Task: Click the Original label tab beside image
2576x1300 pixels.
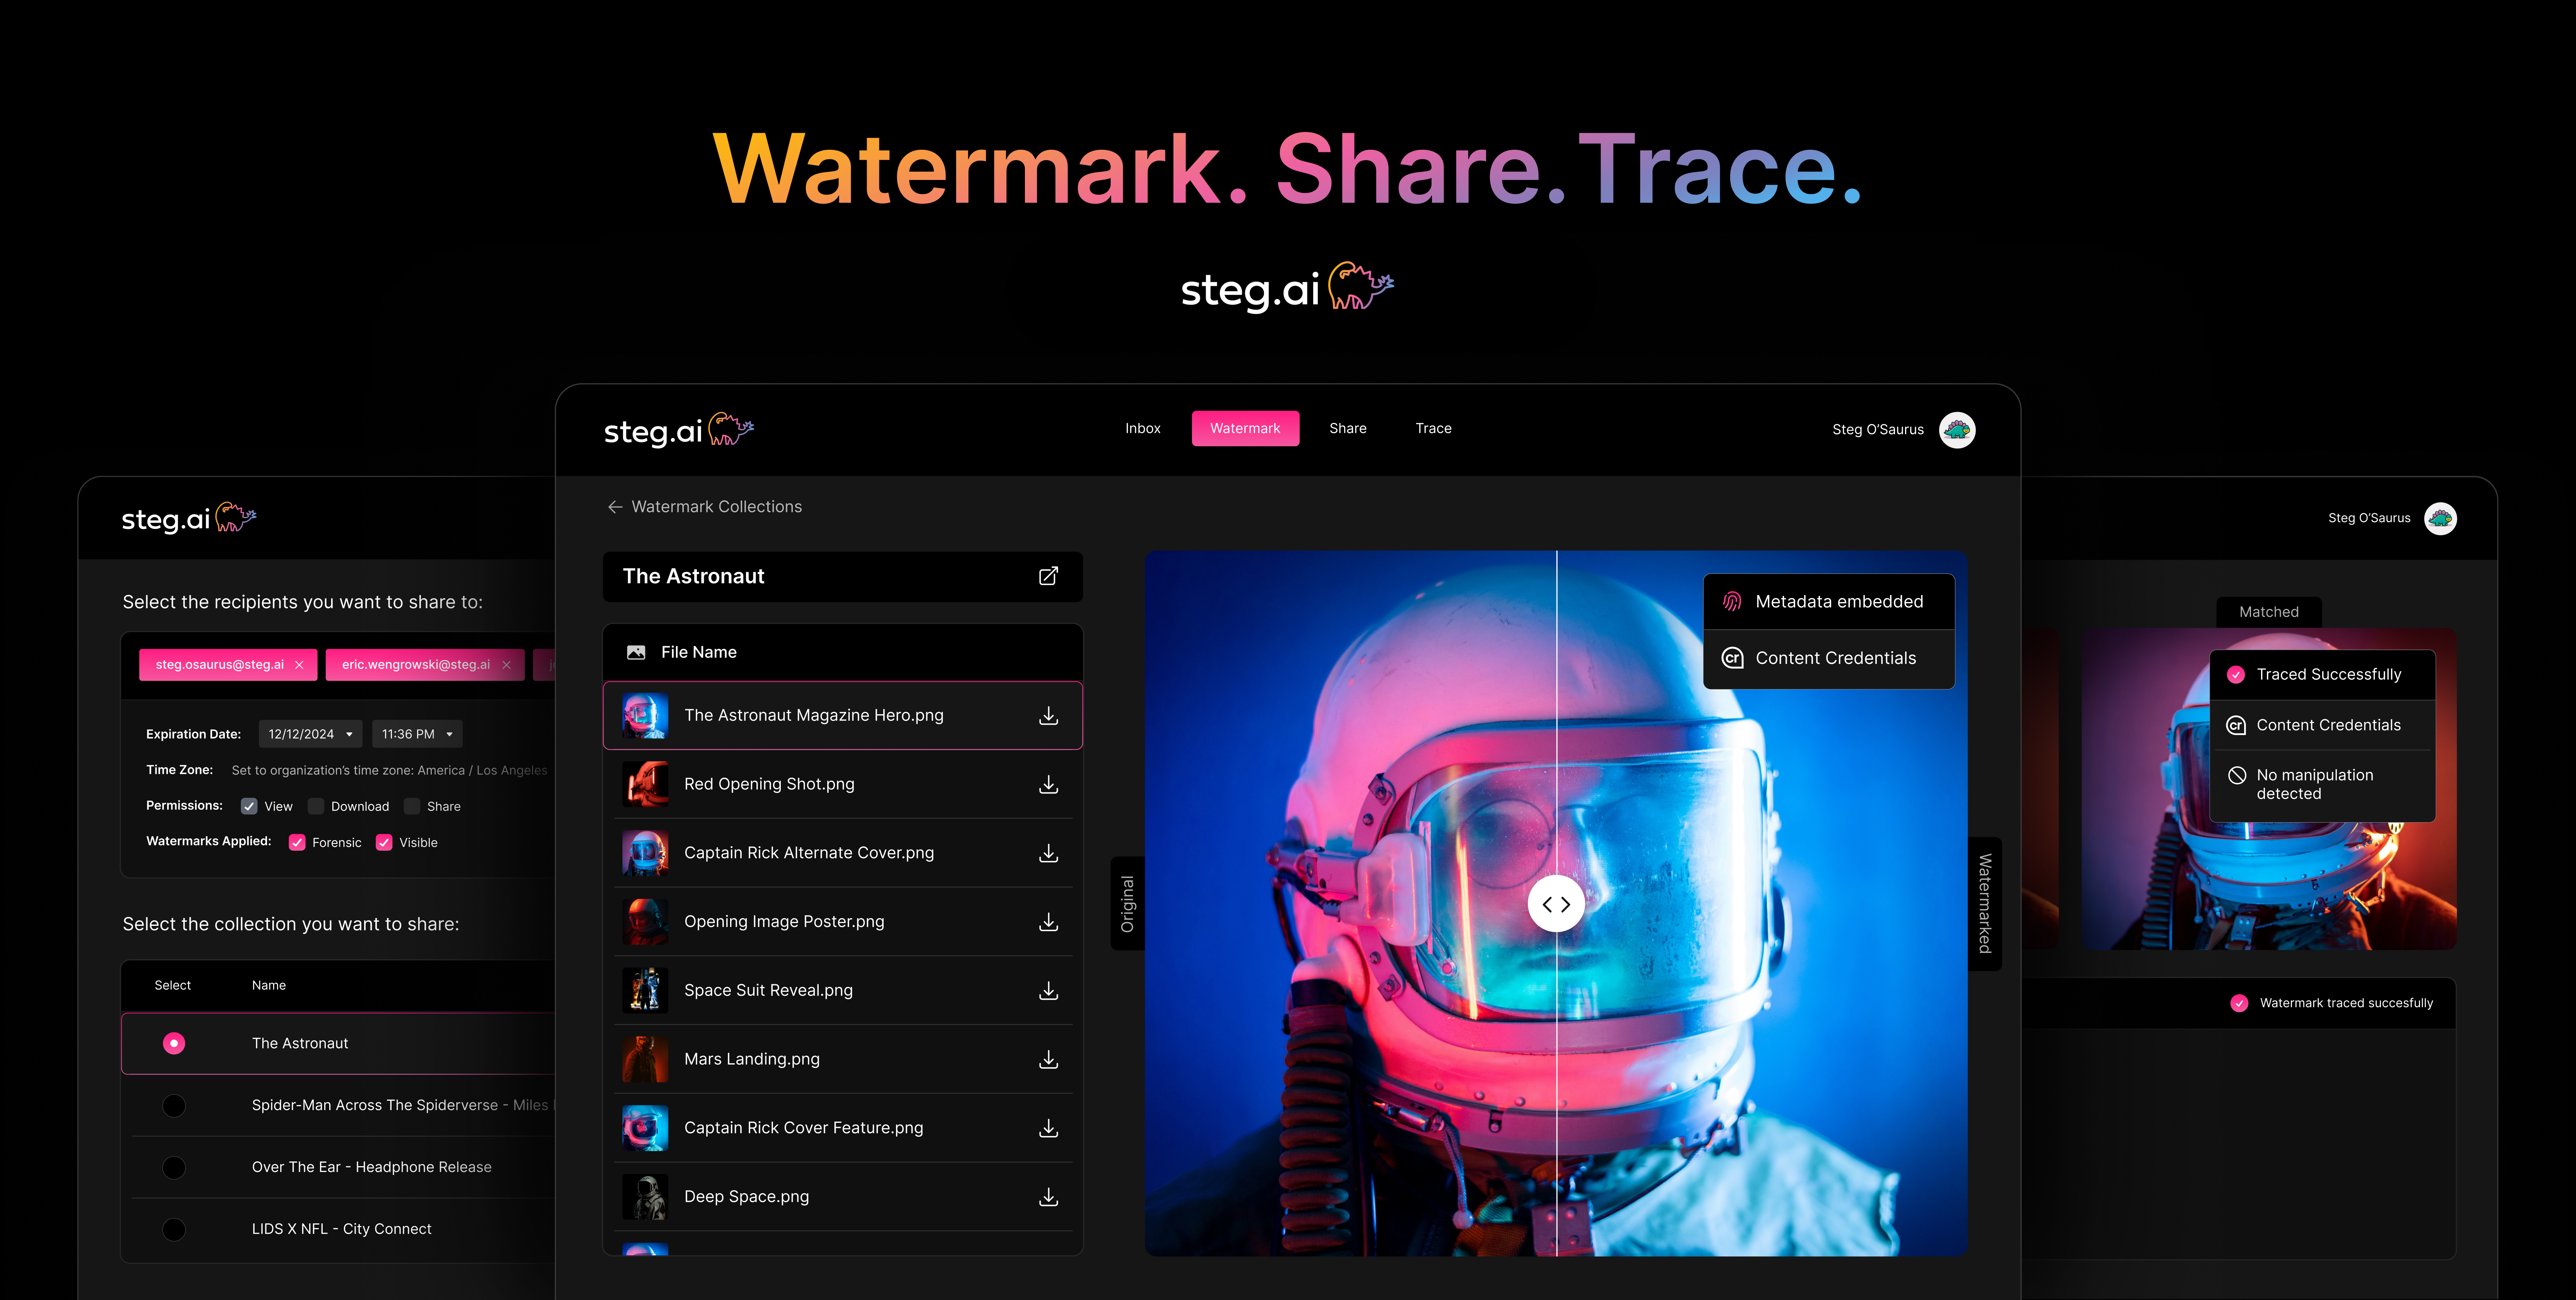Action: 1127,904
